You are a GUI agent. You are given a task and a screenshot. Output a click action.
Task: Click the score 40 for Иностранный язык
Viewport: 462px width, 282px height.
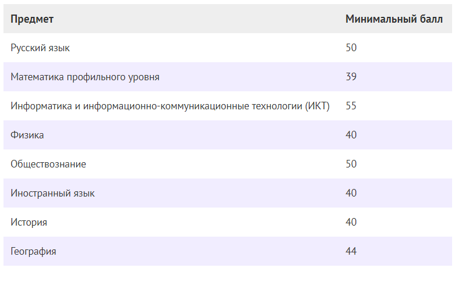point(351,193)
